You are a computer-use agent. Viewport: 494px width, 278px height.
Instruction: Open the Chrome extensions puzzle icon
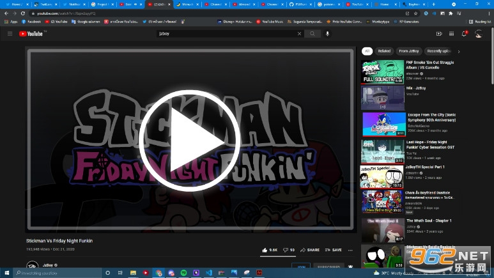coord(451,13)
